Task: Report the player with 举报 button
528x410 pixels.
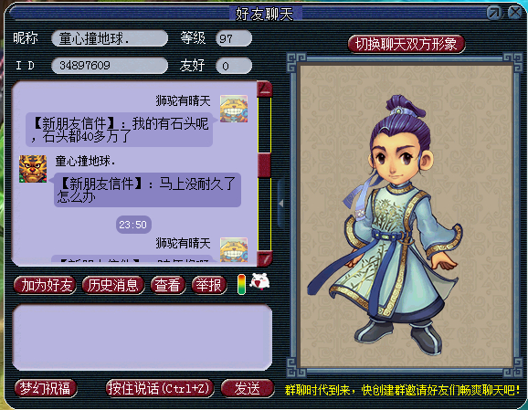Action: click(x=209, y=285)
